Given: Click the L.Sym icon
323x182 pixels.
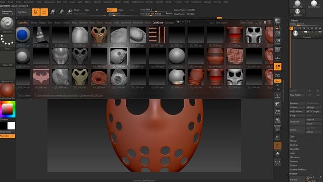Looking at the screenshot, I should [278, 75].
